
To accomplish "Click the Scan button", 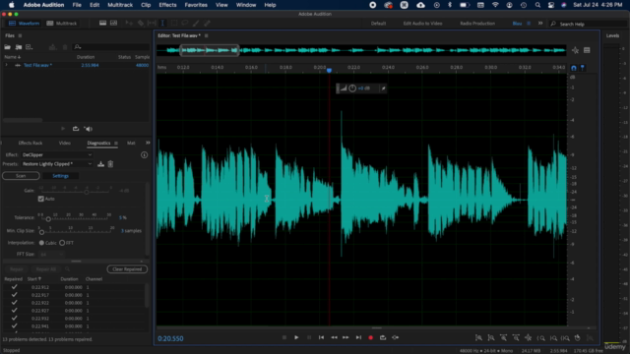I will click(x=21, y=176).
